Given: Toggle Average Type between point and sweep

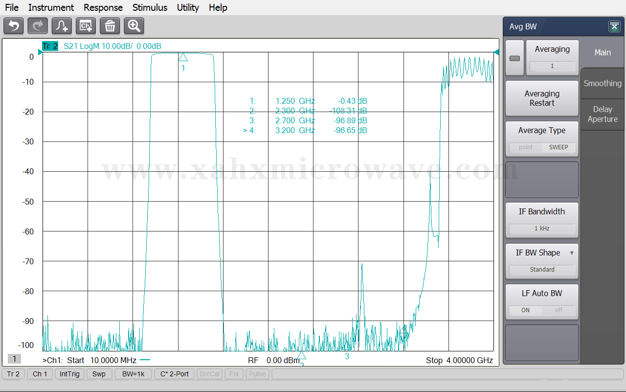Looking at the screenshot, I should (x=542, y=147).
